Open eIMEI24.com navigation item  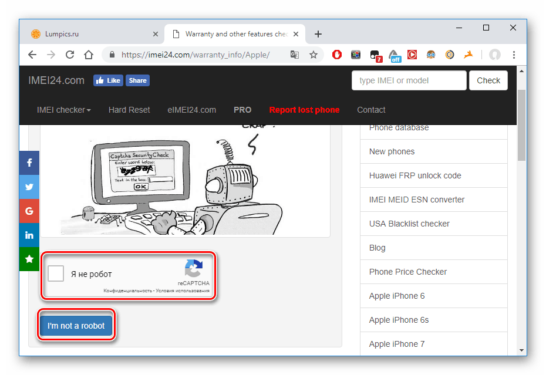pos(192,110)
